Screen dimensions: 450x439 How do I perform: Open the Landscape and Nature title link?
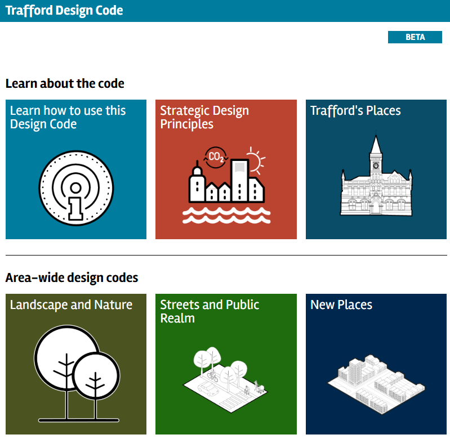coord(71,304)
